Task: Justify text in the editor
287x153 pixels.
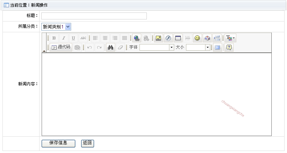Action: 125,38
